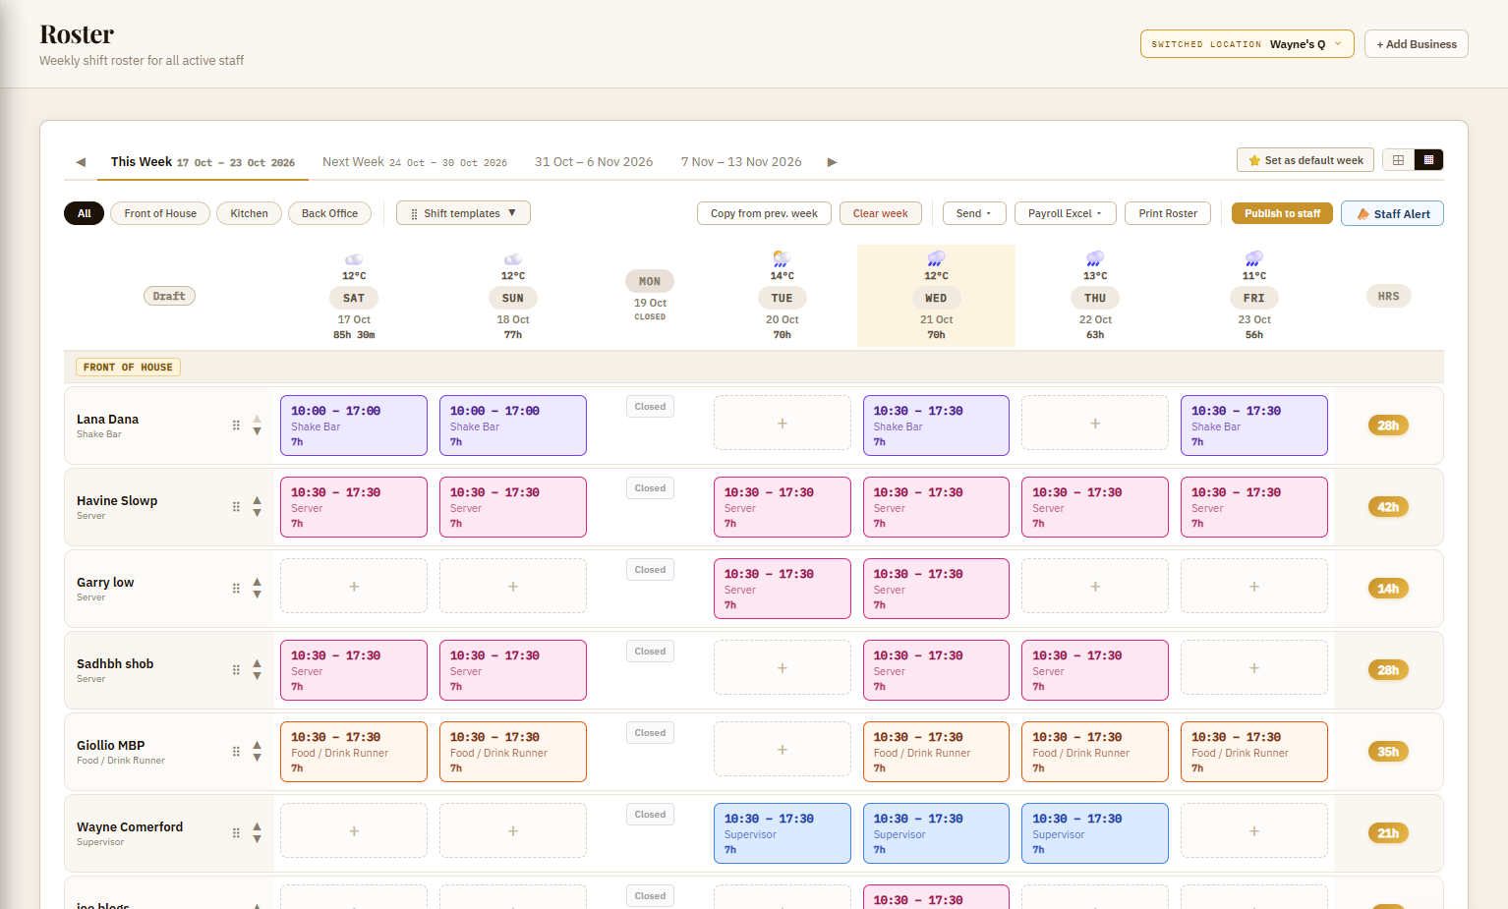Select the dense grid view icon
The image size is (1508, 909).
[x=1428, y=160]
